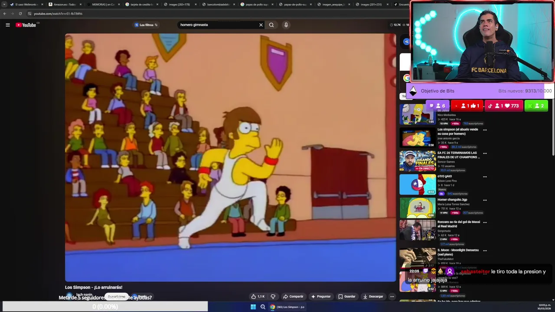This screenshot has width=555, height=312.
Task: Open Windows taskbar search
Action: [x=263, y=307]
